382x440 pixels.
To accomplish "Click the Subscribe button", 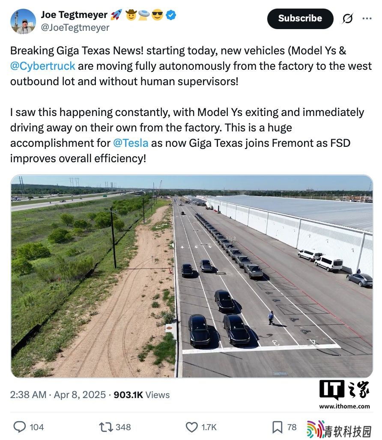I will (x=300, y=18).
